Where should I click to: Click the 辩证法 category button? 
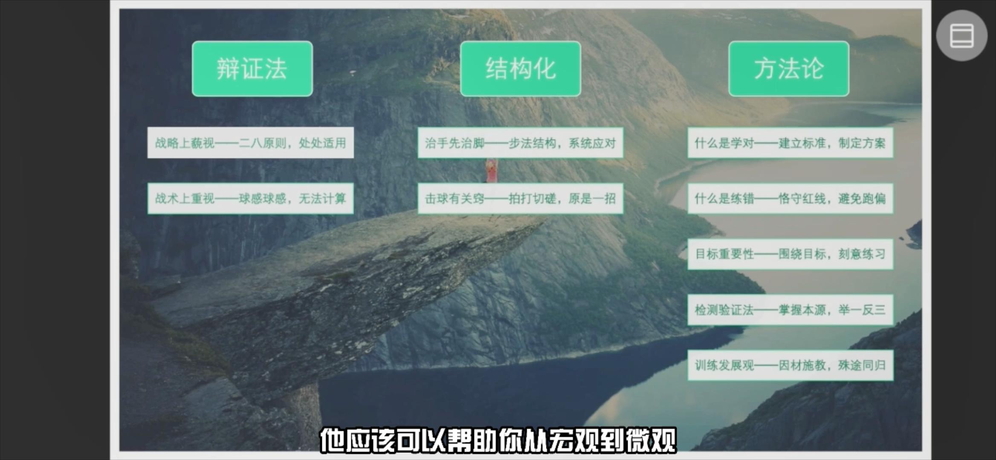click(x=252, y=67)
